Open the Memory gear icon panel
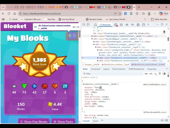Viewport: 170px width, 128px height. [138, 25]
